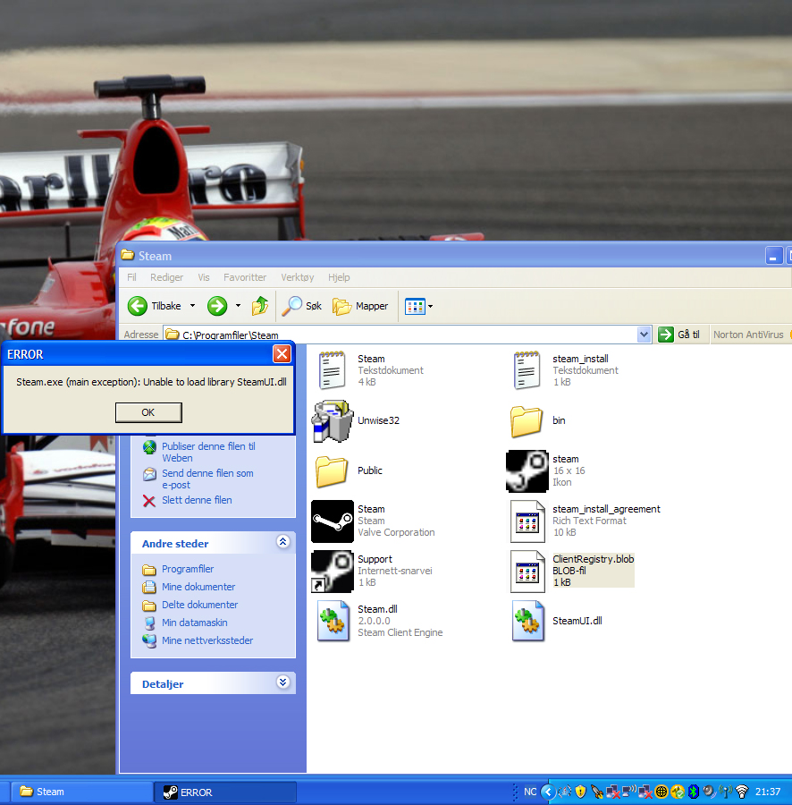This screenshot has width=792, height=805.
Task: Select the steam_install_agreement RTF icon
Action: [527, 521]
